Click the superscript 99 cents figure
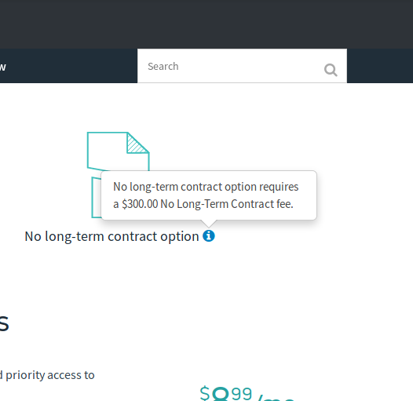 click(x=242, y=394)
